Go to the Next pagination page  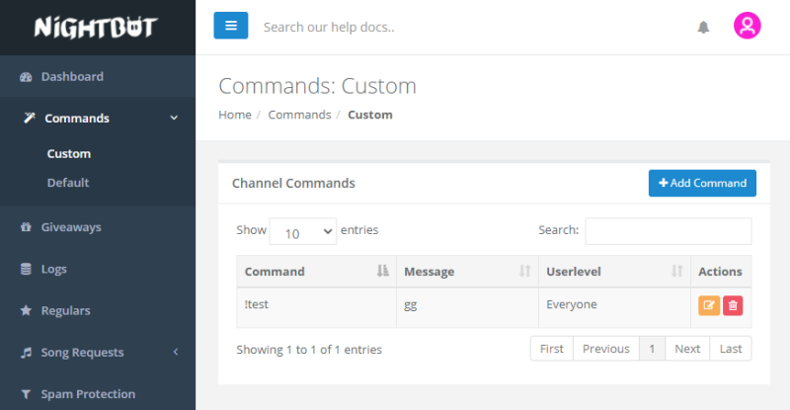tap(687, 349)
